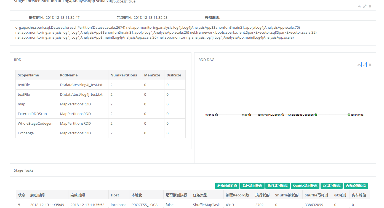Click the textFile node in DAG
384x208 pixels.
[x=217, y=115]
